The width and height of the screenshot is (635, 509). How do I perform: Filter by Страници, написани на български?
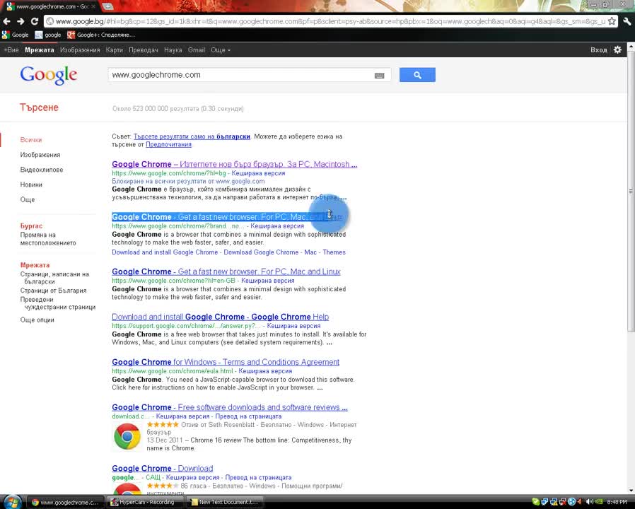[54, 278]
